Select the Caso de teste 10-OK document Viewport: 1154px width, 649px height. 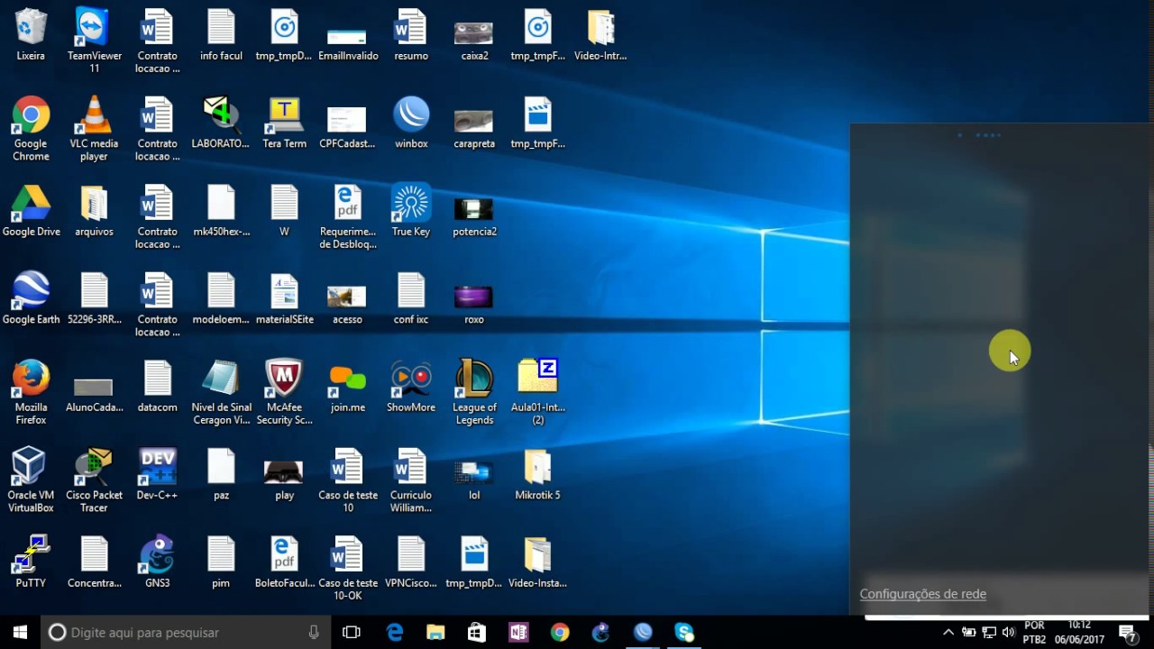(347, 569)
